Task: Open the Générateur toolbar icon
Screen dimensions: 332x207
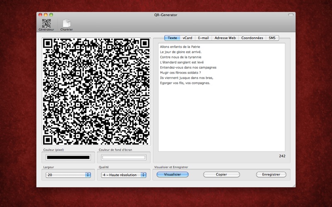Action: point(46,25)
